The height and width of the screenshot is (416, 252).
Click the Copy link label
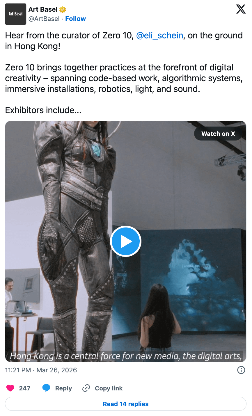coord(109,388)
